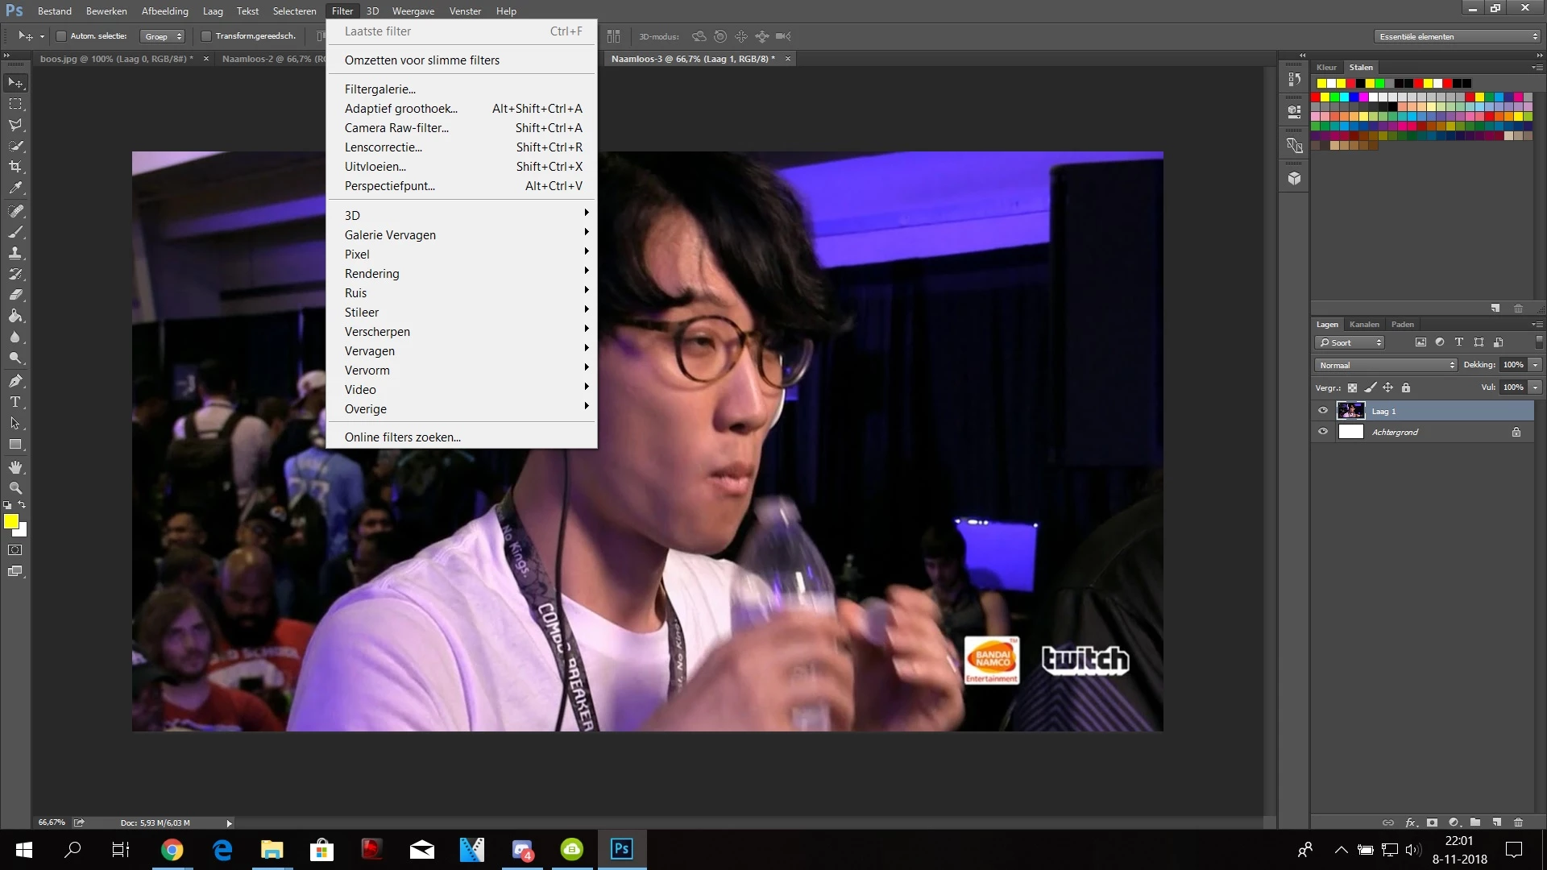This screenshot has height=870, width=1547.
Task: Hide Laag 1 layer visibility
Action: click(1323, 411)
